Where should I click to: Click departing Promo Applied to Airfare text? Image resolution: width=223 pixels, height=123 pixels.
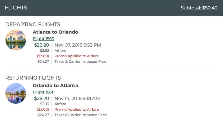point(77,56)
